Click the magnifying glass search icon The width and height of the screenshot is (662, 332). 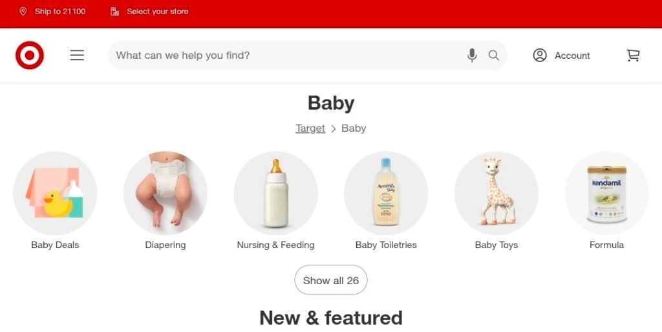(493, 56)
